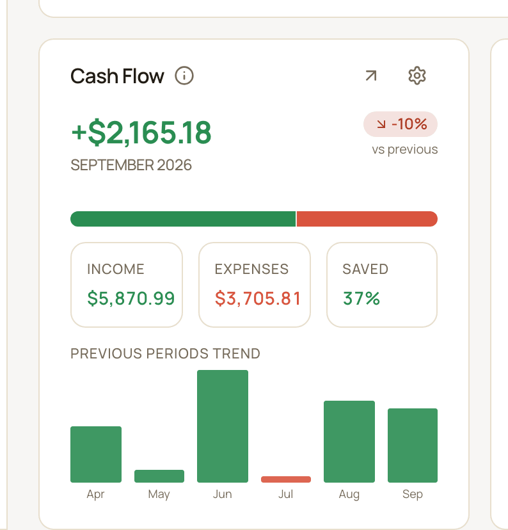Click the SEPTEMBER 2026 period label

pos(131,165)
